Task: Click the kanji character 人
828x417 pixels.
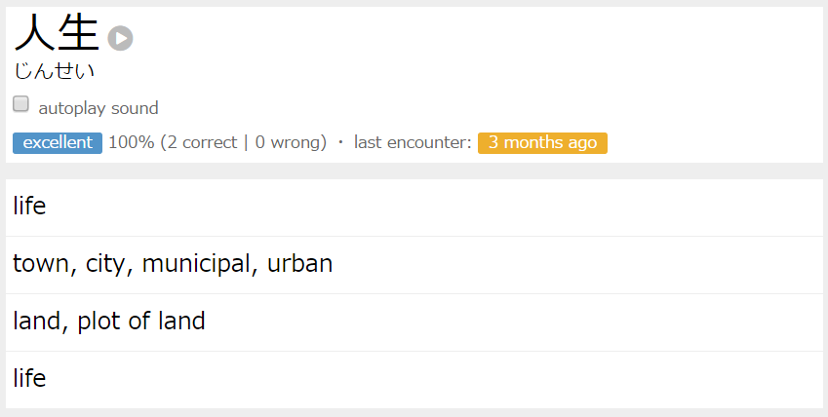Action: click(x=35, y=35)
